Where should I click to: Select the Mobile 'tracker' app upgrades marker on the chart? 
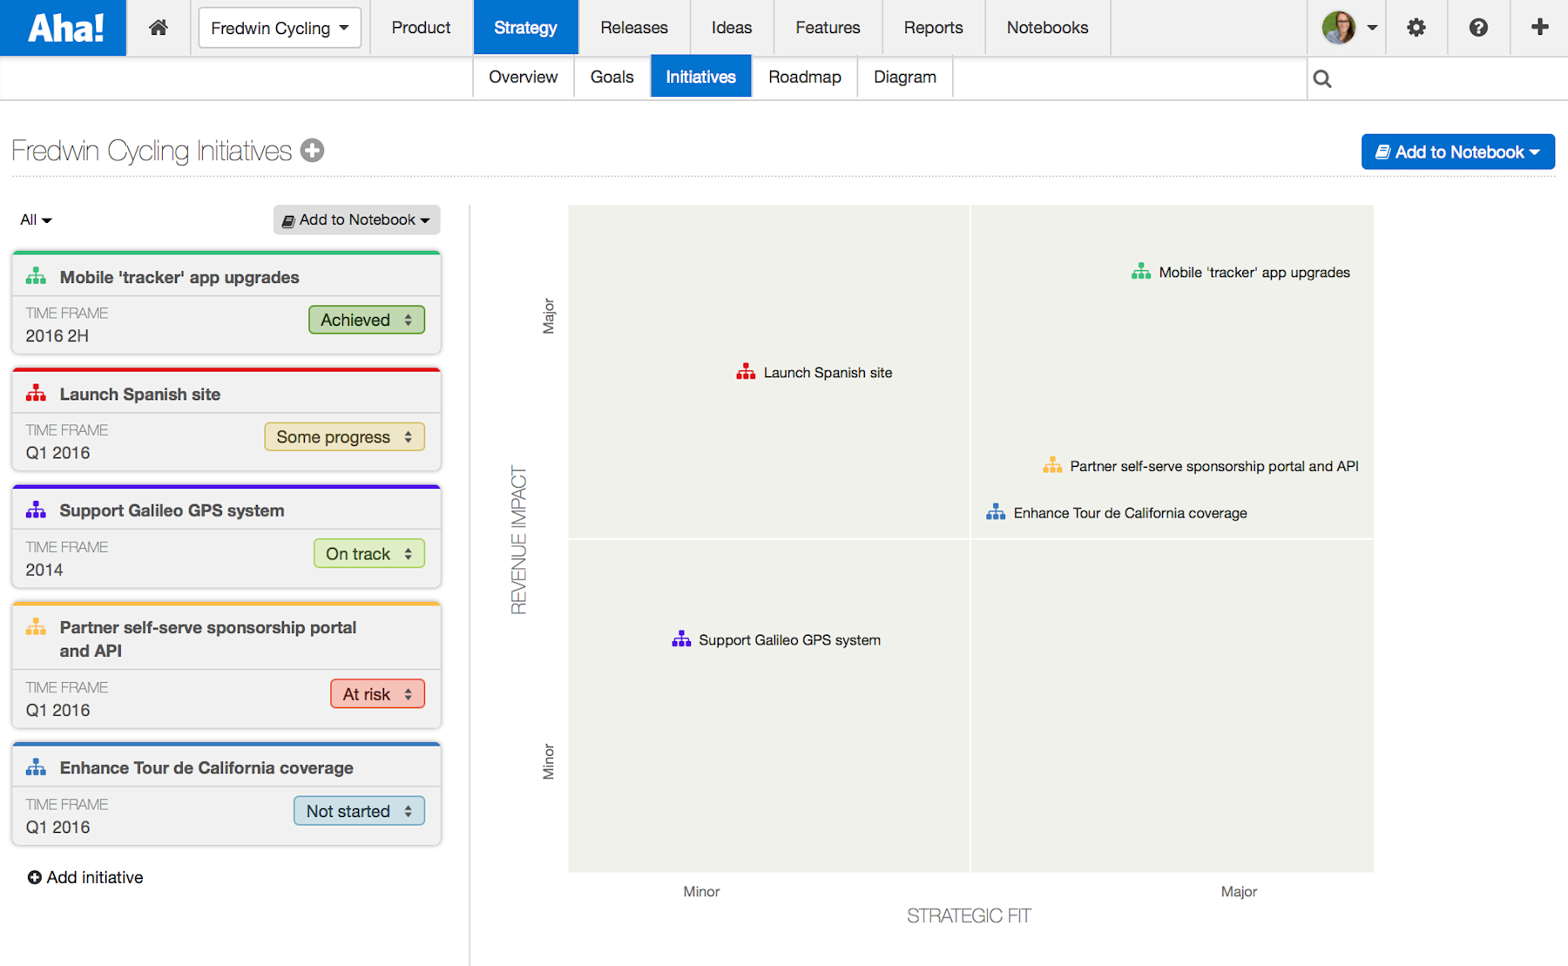(1140, 271)
